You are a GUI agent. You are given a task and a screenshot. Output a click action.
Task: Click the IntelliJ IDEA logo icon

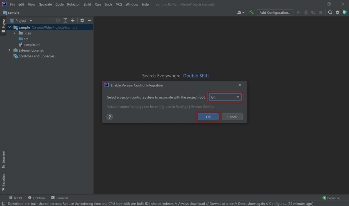tap(4, 4)
